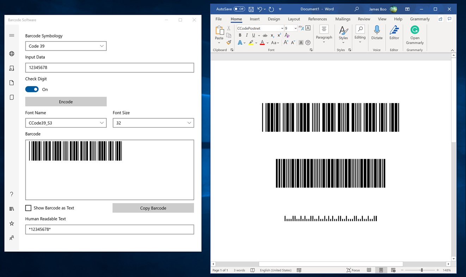Open the help question mark icon
This screenshot has height=277, width=466.
[12, 194]
